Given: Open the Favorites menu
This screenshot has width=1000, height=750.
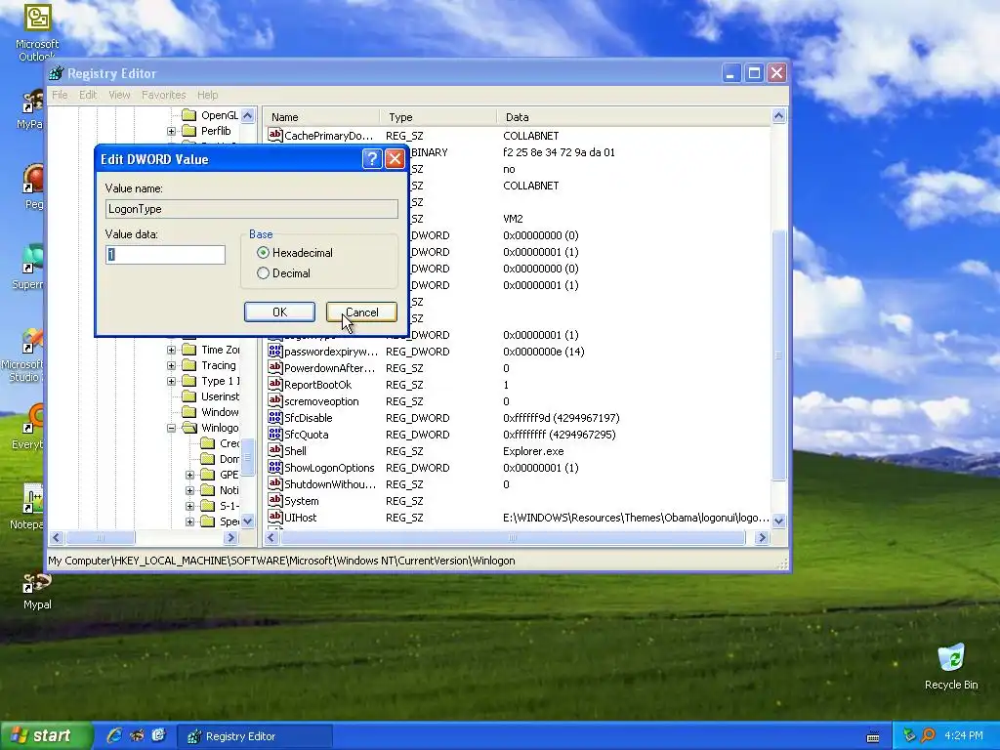Looking at the screenshot, I should [164, 95].
